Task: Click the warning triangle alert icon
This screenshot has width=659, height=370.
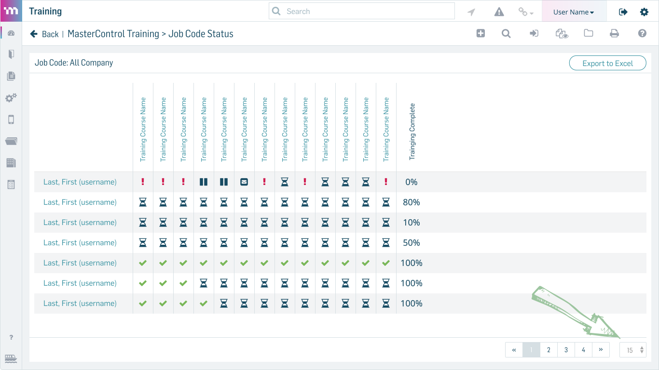Action: pyautogui.click(x=499, y=12)
